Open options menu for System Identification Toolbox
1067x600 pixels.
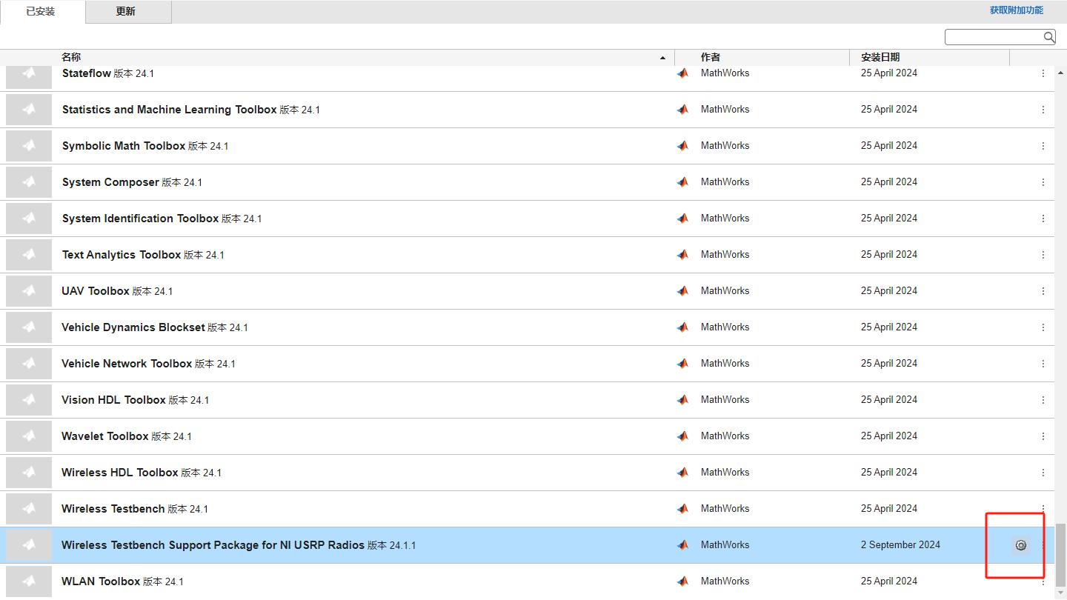[1043, 219]
